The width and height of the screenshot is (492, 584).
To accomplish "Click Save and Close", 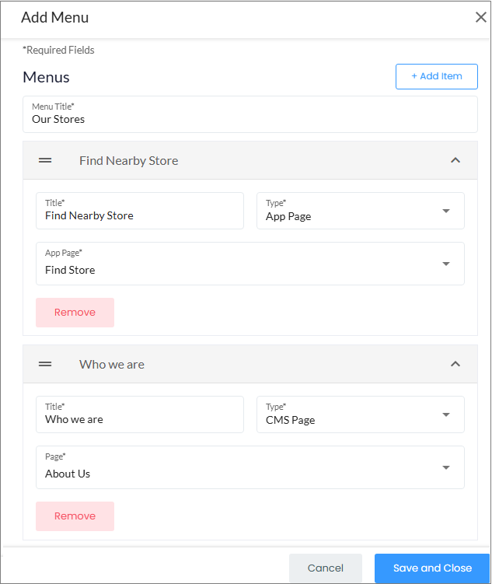I will click(x=432, y=568).
